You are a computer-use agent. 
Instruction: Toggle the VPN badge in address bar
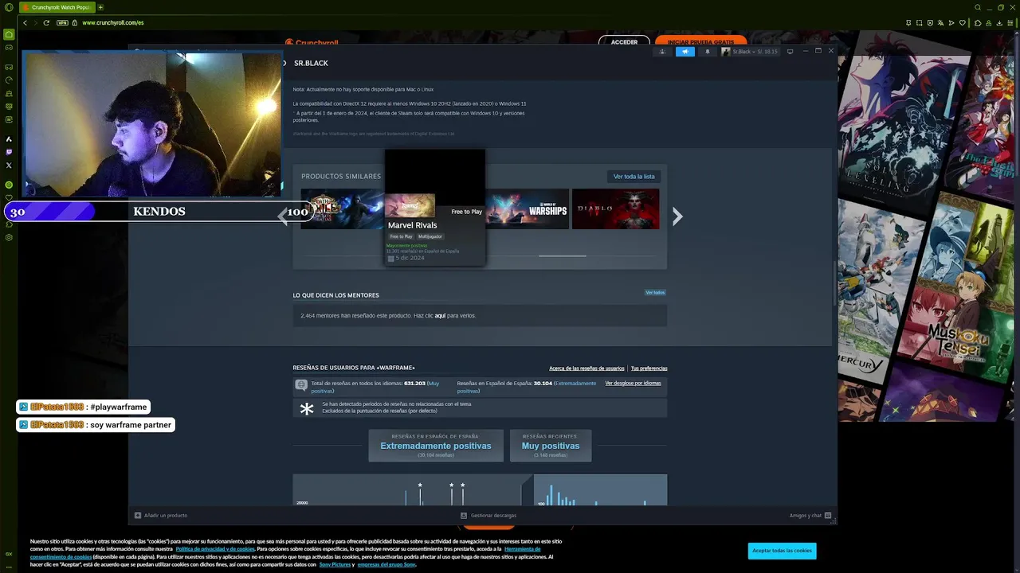click(62, 22)
